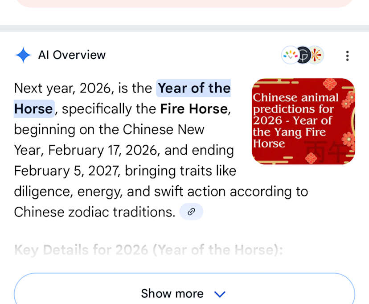Click the "Chinese New" text in the summary

(164, 130)
